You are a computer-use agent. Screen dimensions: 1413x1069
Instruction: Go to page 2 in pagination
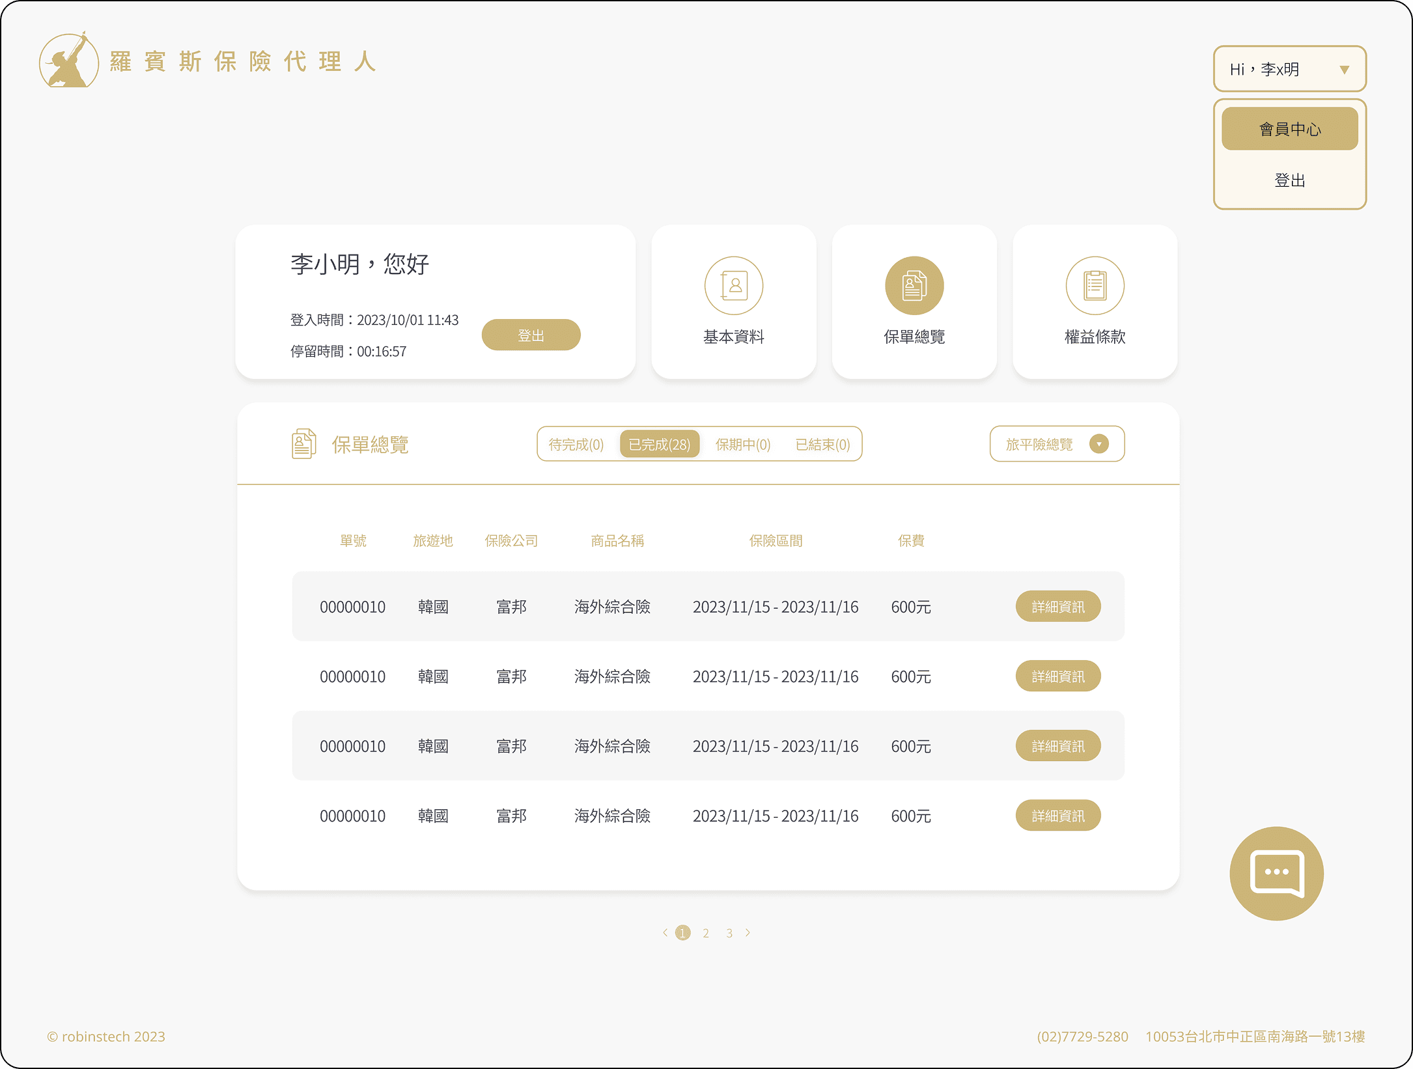point(706,932)
